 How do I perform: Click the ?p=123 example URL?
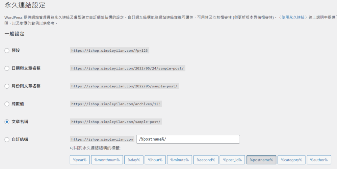pyautogui.click(x=109, y=50)
